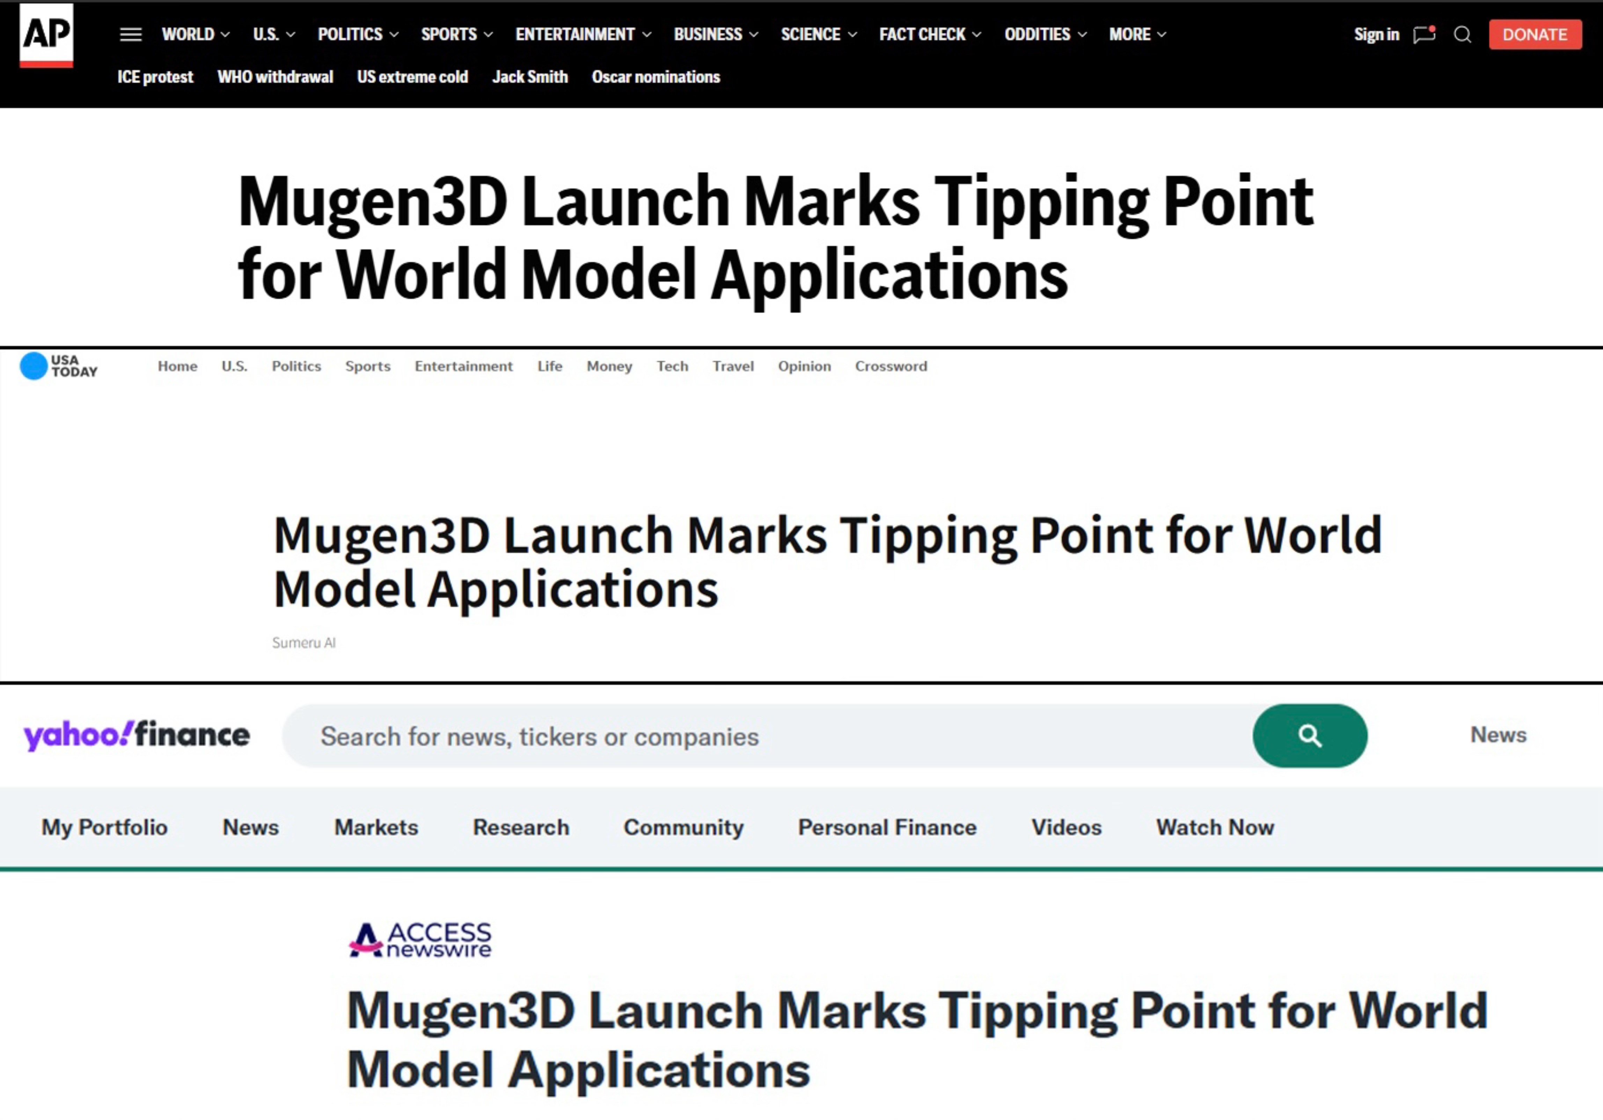Viewport: 1603px width, 1120px height.
Task: Click the AP notifications chat icon
Action: pos(1423,34)
